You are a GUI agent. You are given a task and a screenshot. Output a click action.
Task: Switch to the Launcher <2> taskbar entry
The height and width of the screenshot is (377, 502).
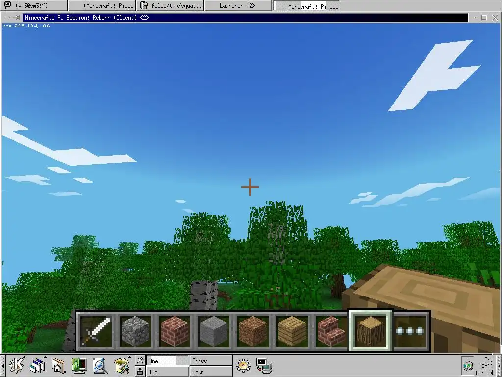click(238, 6)
